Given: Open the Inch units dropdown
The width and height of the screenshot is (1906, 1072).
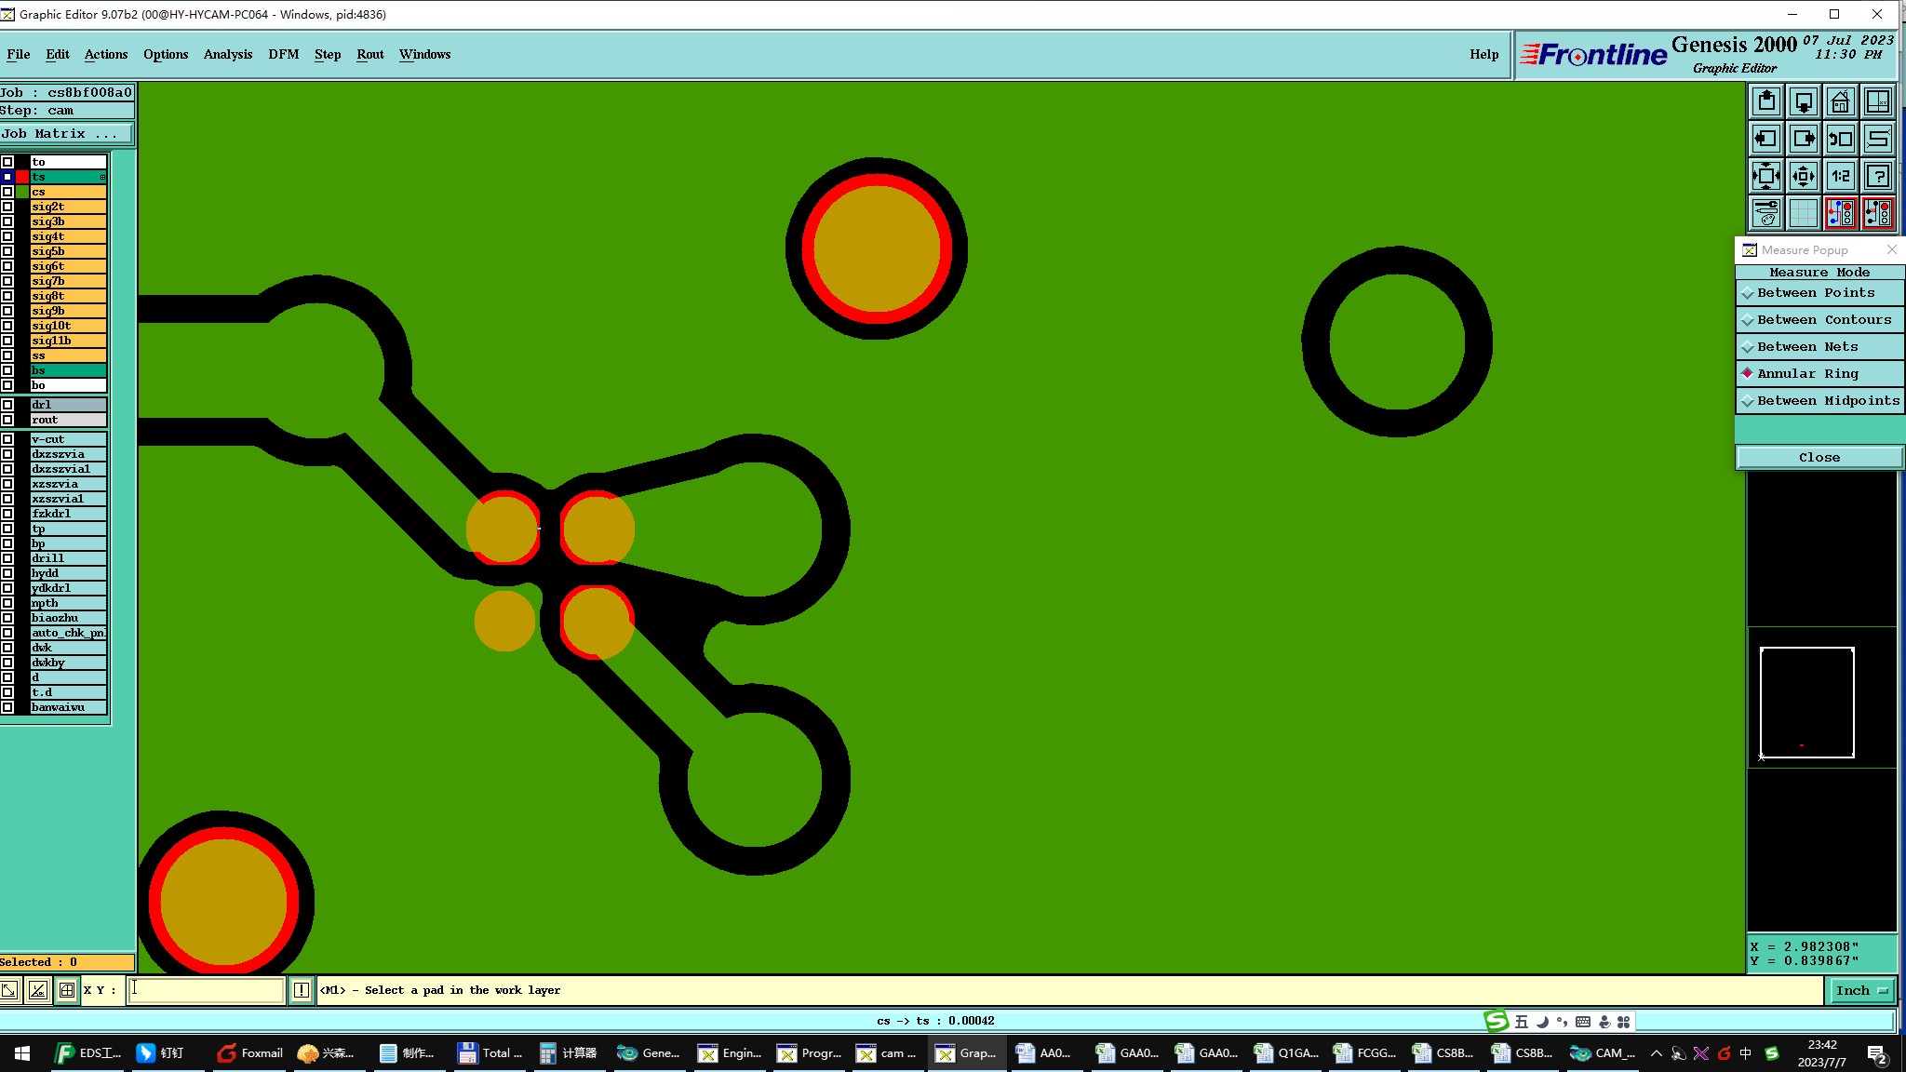Looking at the screenshot, I should click(x=1860, y=990).
